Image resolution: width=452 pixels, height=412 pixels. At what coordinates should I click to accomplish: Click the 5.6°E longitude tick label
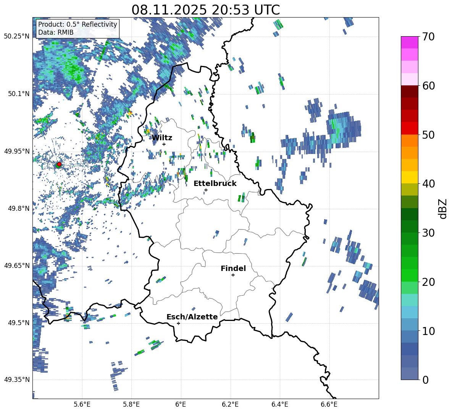pyautogui.click(x=82, y=404)
